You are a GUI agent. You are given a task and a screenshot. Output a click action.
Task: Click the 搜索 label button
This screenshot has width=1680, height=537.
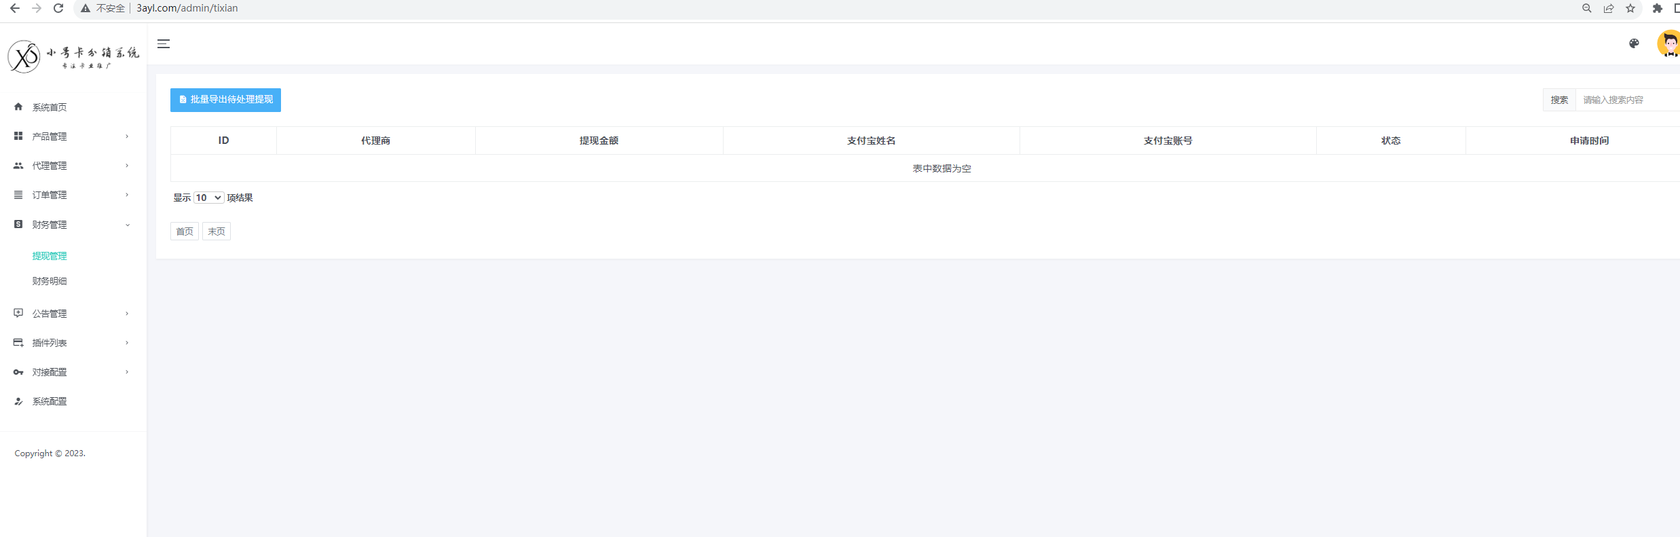click(1559, 100)
